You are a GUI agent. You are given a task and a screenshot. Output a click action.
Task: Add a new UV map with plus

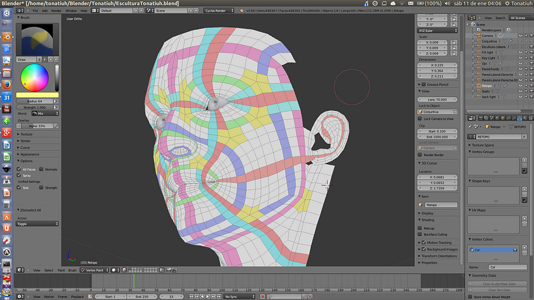[x=524, y=219]
